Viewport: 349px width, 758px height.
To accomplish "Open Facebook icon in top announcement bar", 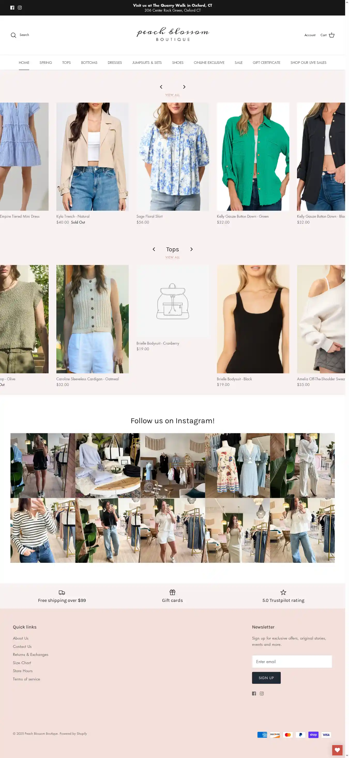I will pos(12,8).
